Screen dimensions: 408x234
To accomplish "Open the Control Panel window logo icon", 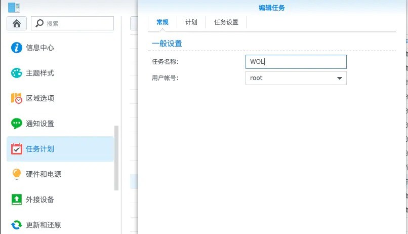I will (14, 7).
